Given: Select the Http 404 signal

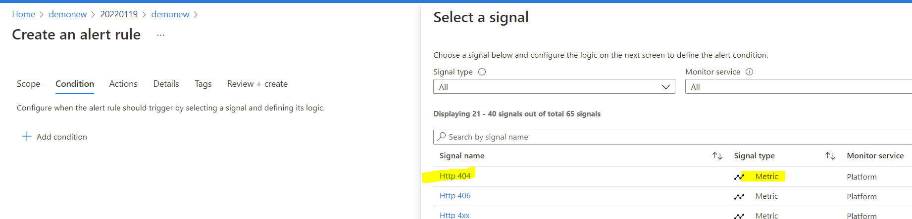Looking at the screenshot, I should [455, 176].
